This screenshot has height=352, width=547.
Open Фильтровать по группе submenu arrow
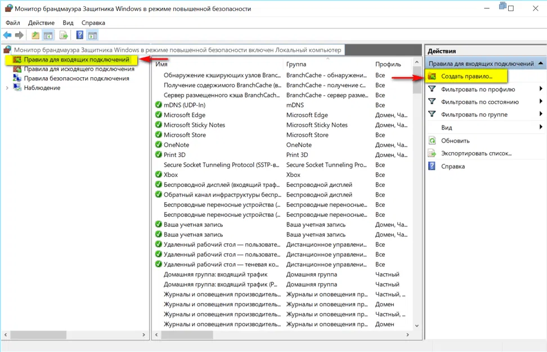tap(541, 114)
